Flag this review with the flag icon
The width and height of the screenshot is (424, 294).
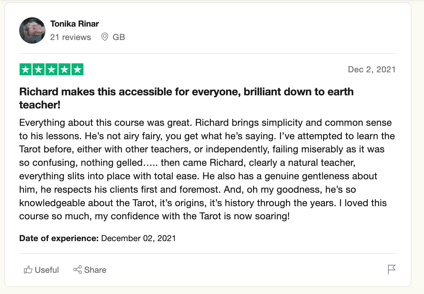pos(392,269)
